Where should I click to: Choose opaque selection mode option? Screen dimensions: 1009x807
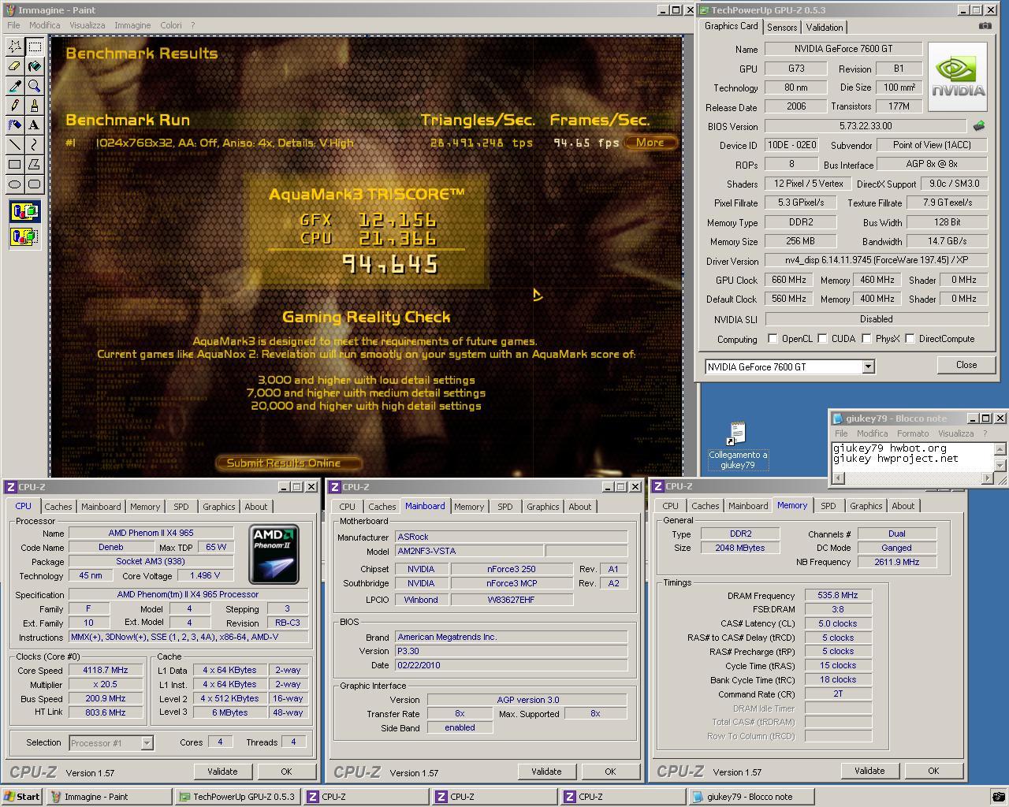click(x=24, y=211)
